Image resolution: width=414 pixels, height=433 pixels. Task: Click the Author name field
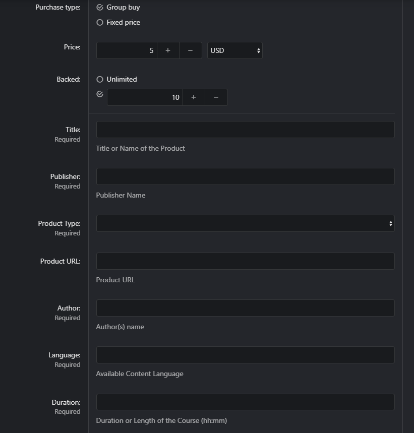click(245, 307)
